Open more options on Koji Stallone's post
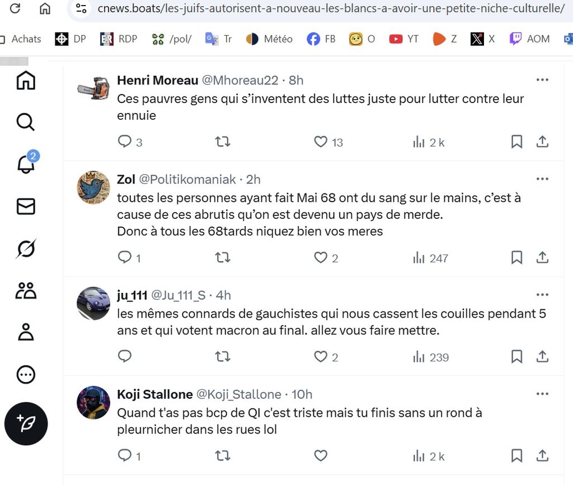This screenshot has height=485, width=573. [542, 394]
